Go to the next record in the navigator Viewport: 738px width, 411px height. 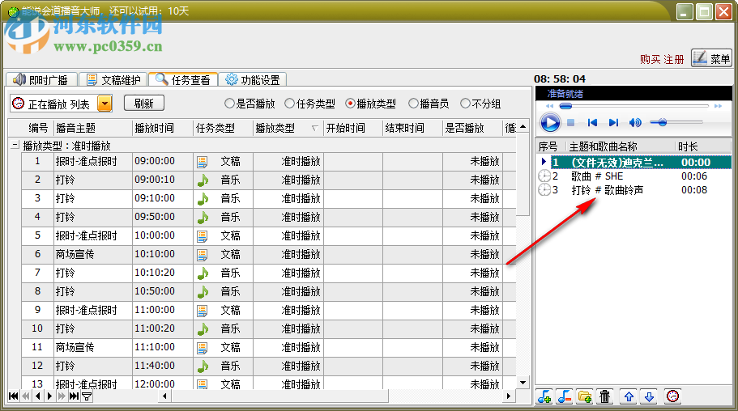click(49, 396)
